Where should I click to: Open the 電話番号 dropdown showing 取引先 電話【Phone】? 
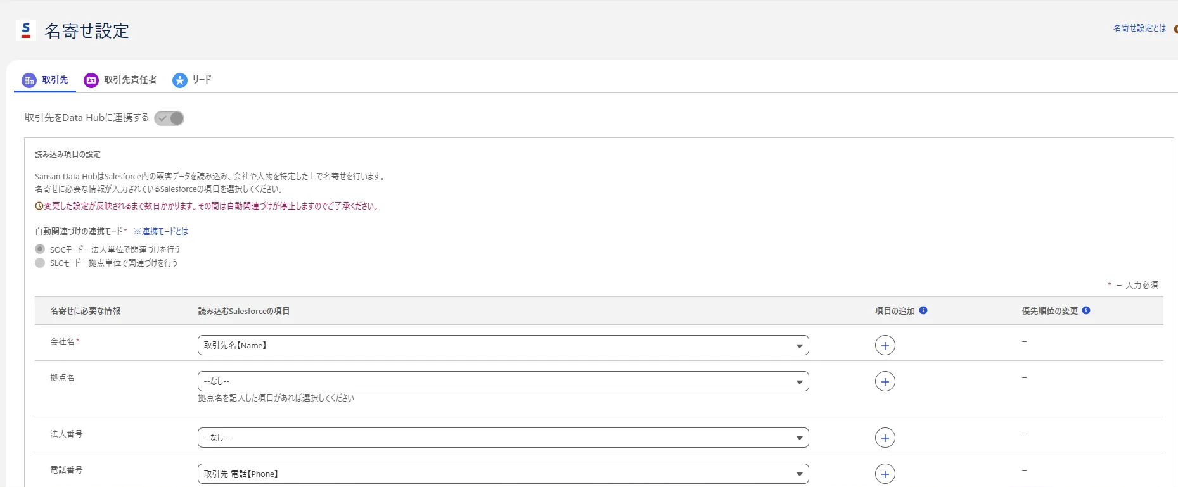click(x=503, y=474)
